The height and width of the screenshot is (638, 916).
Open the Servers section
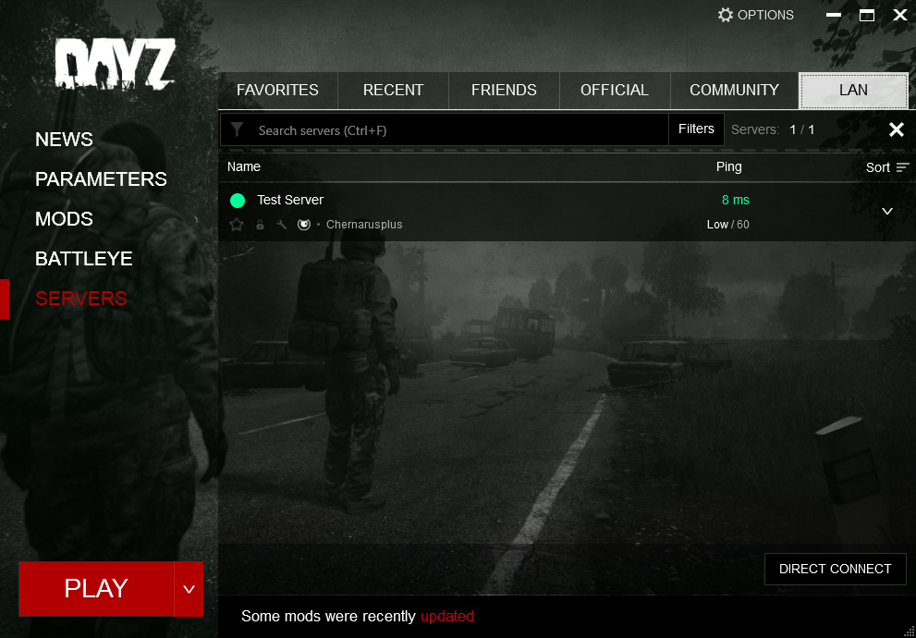pyautogui.click(x=81, y=299)
